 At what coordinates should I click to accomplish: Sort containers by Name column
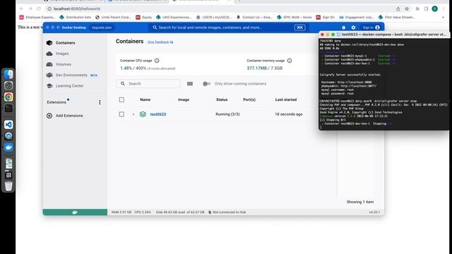(x=145, y=99)
